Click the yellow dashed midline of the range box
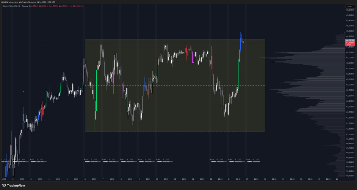Screen dimensions: 357x190 point(175,85)
